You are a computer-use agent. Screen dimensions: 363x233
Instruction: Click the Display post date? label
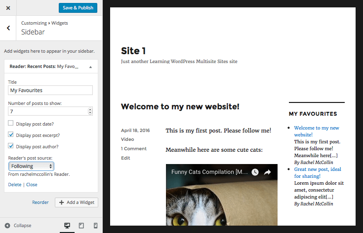coord(35,124)
